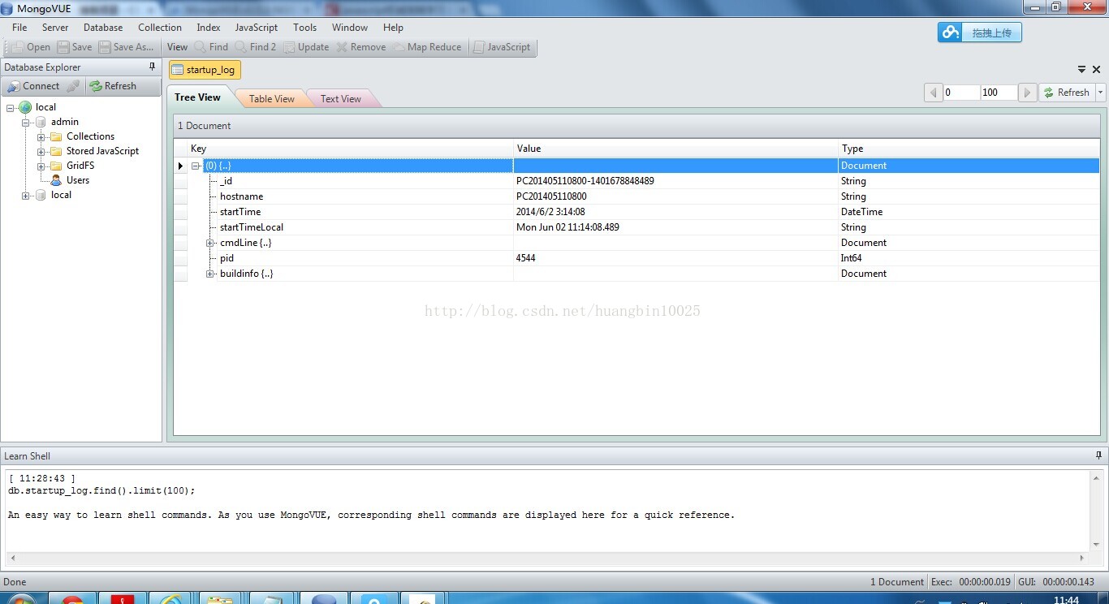1109x604 pixels.
Task: Click the Open toolbar button
Action: click(30, 47)
